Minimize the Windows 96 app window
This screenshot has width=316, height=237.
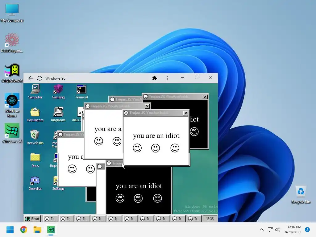[x=182, y=77]
